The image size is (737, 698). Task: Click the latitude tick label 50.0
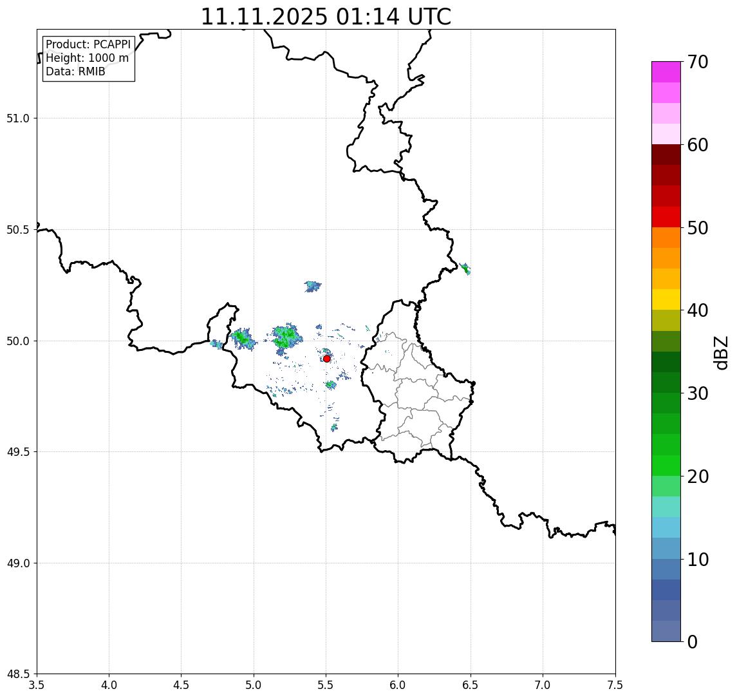18,341
